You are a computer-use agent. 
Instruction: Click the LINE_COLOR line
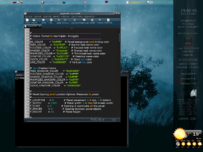(61, 62)
